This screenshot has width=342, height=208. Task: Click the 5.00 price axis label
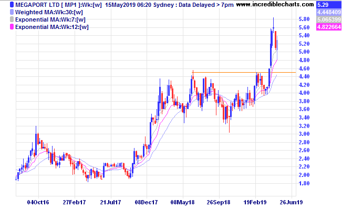[304, 52]
